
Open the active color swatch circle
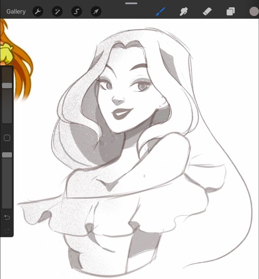pos(254,12)
